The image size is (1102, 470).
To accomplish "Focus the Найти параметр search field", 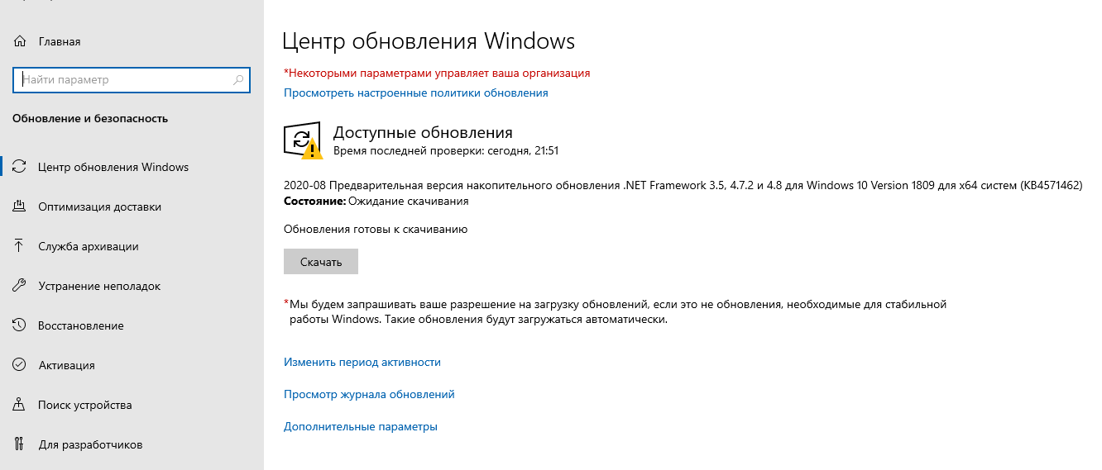I will coord(124,80).
